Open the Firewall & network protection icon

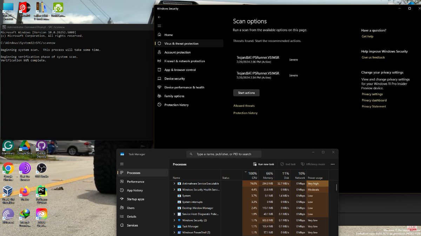point(159,61)
